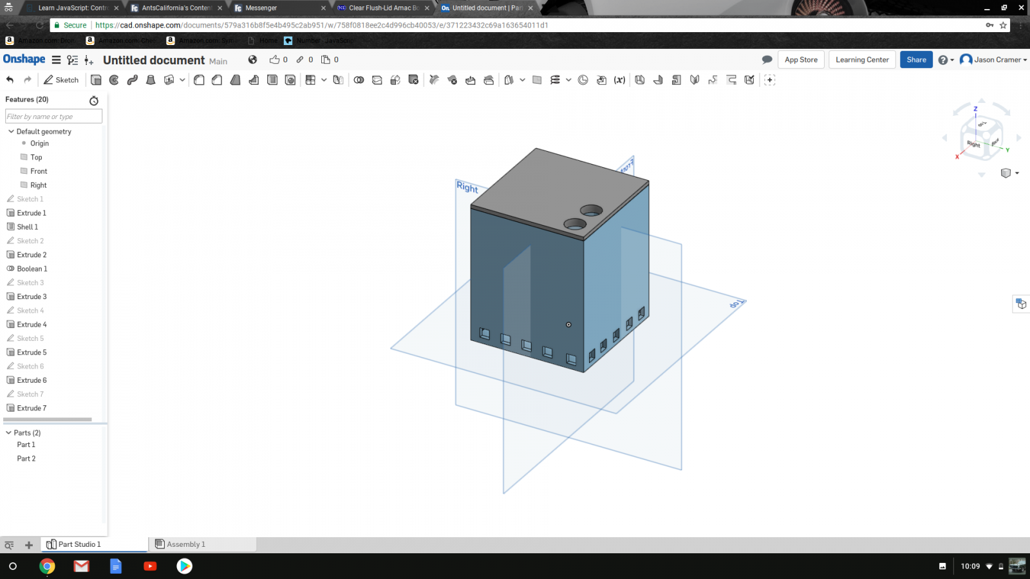The image size is (1030, 579).
Task: Choose the Fillet tool
Action: point(199,80)
